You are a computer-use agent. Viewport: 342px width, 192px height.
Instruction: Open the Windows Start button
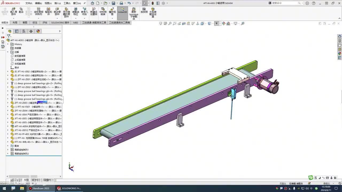pos(4,188)
